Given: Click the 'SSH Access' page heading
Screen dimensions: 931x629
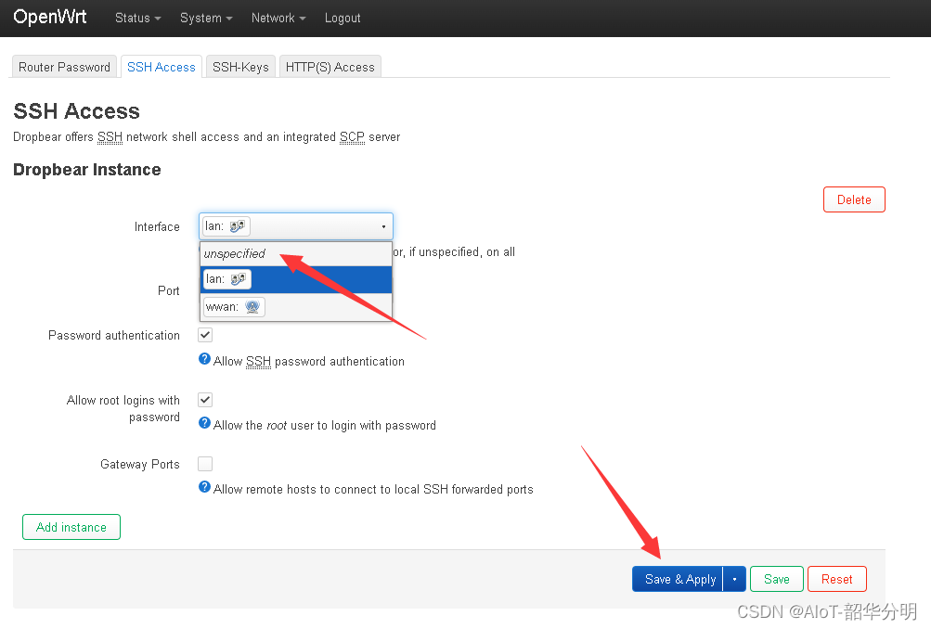Looking at the screenshot, I should click(77, 111).
